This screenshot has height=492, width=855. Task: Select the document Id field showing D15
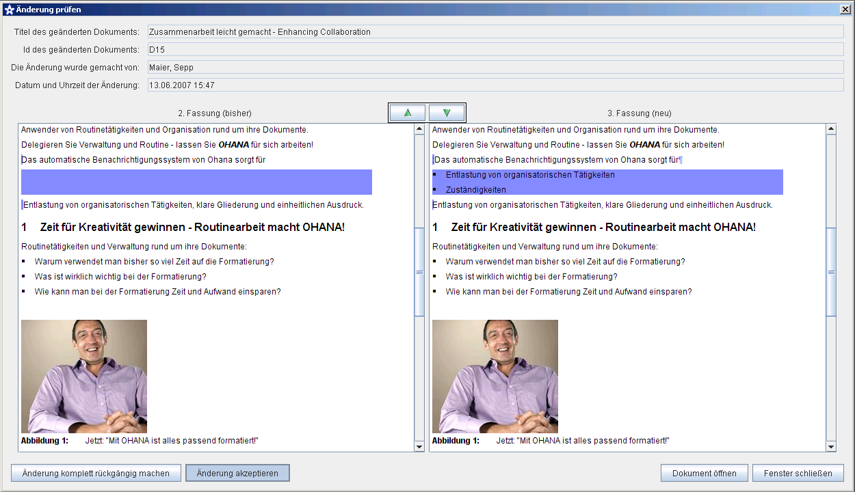495,50
